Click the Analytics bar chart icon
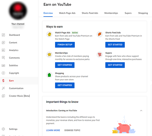The height and width of the screenshot is (136, 152). coord(3,50)
